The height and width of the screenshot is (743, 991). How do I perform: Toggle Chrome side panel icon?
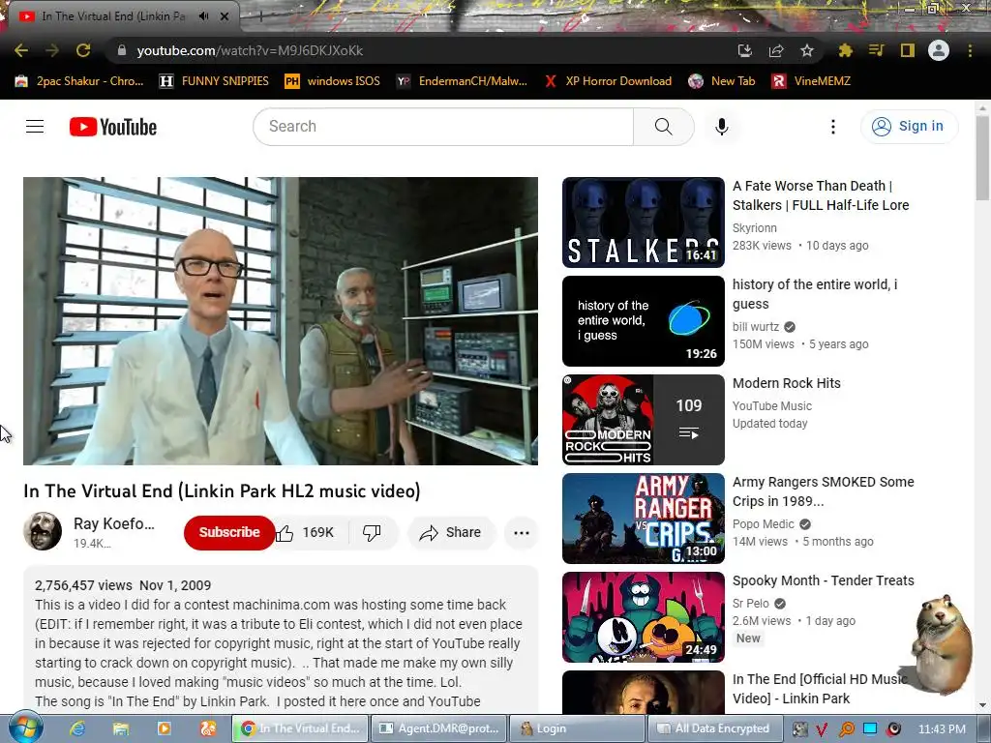908,50
